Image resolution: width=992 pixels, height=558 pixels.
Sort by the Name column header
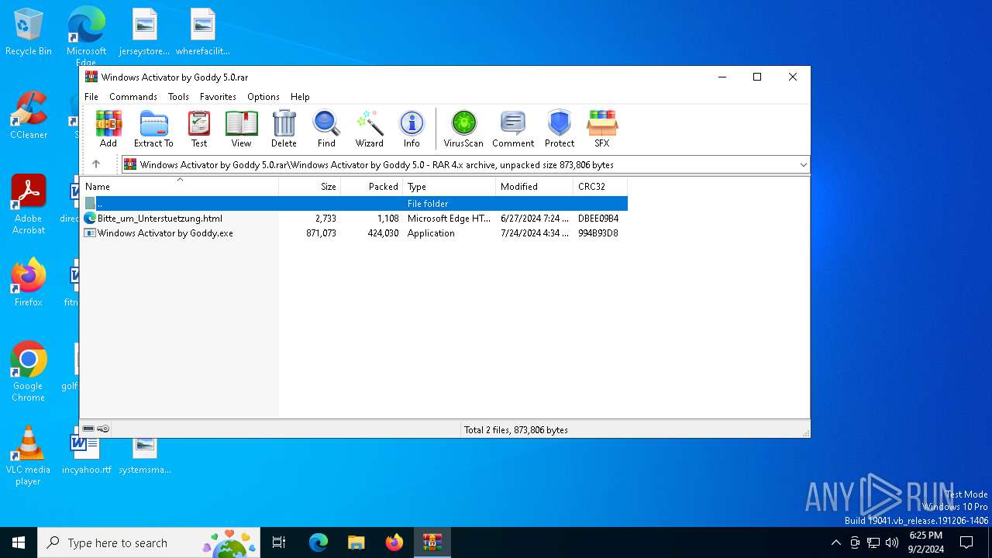click(x=180, y=187)
